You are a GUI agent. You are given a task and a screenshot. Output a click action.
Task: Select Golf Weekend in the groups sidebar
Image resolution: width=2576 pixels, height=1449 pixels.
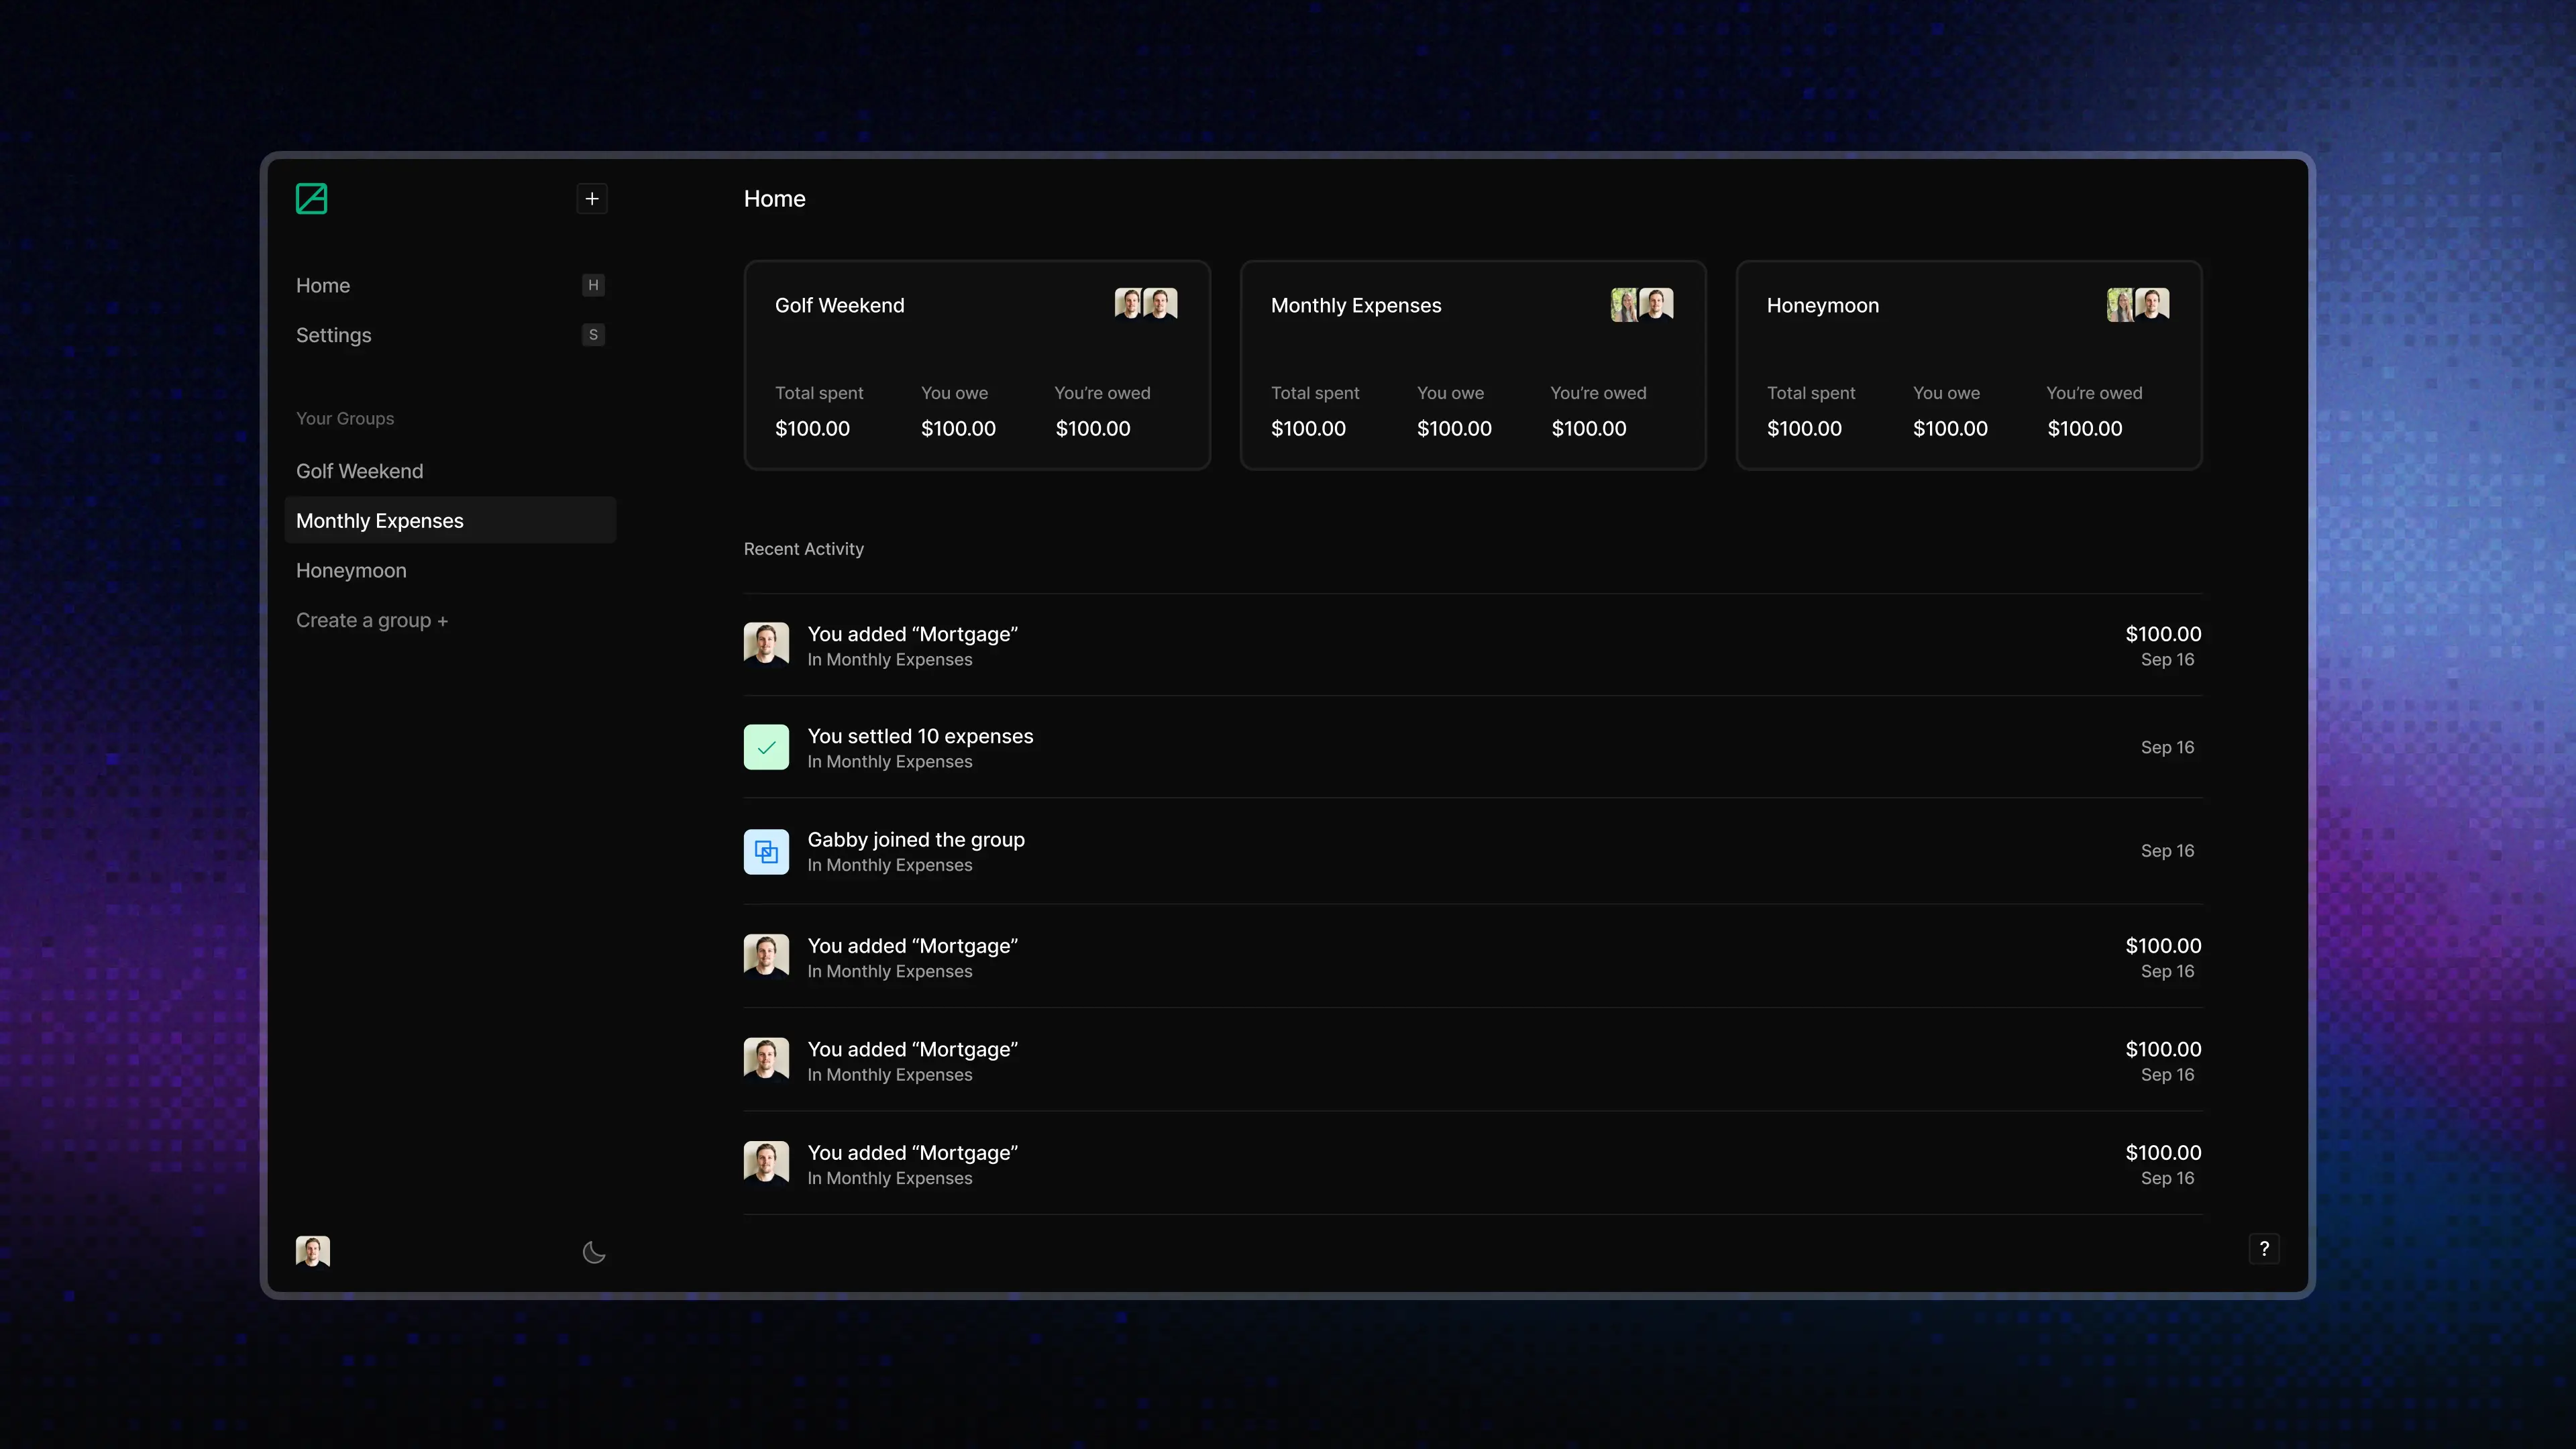359,470
